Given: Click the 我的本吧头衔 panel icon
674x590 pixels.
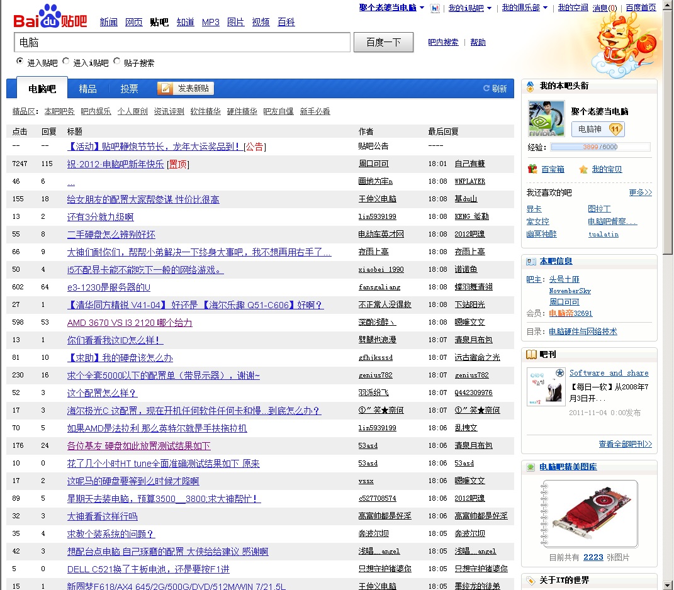Looking at the screenshot, I should (x=531, y=86).
